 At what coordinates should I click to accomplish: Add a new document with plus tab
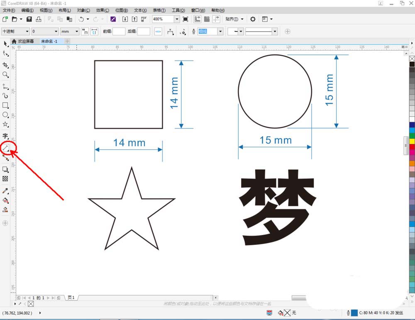(67, 41)
